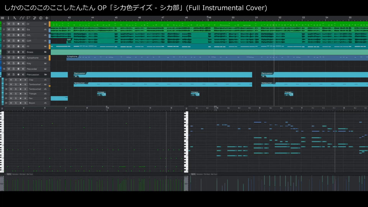The height and width of the screenshot is (207, 368).
Task: Mute the Pf track
Action: point(9,46)
